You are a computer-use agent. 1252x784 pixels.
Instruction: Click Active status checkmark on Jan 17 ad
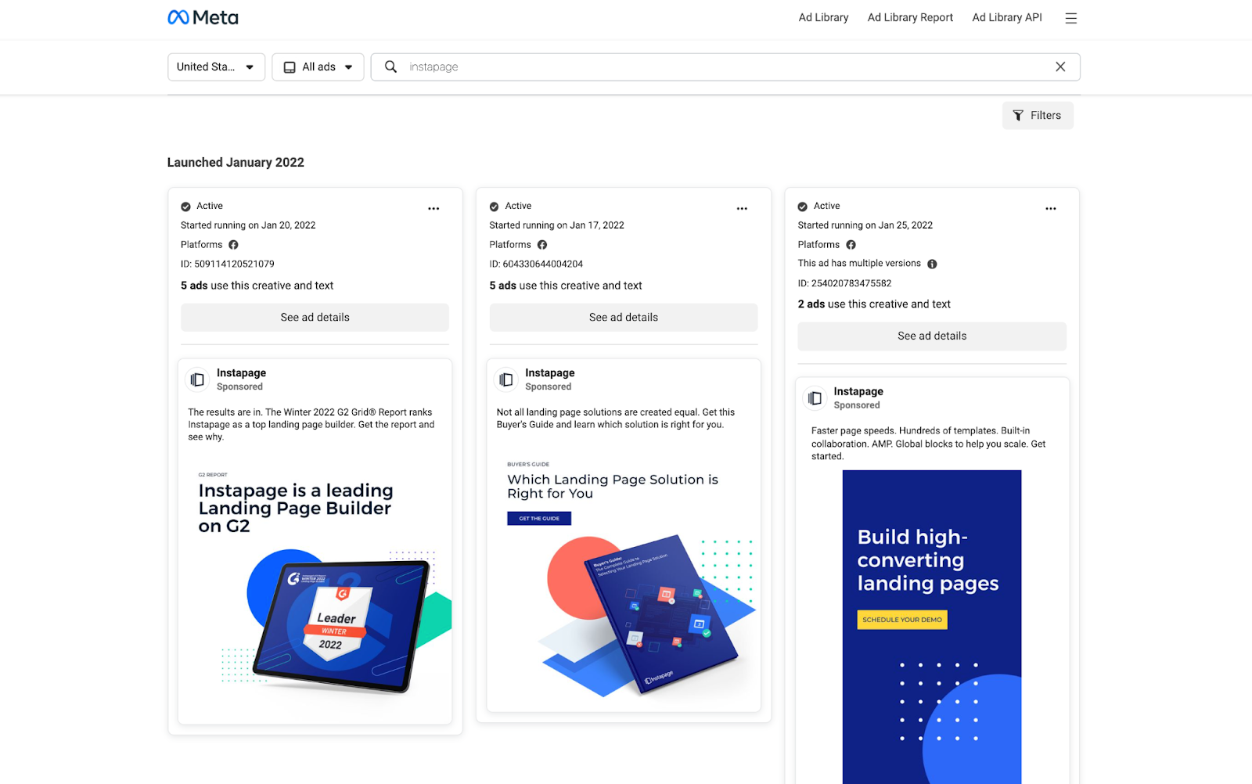pos(494,207)
